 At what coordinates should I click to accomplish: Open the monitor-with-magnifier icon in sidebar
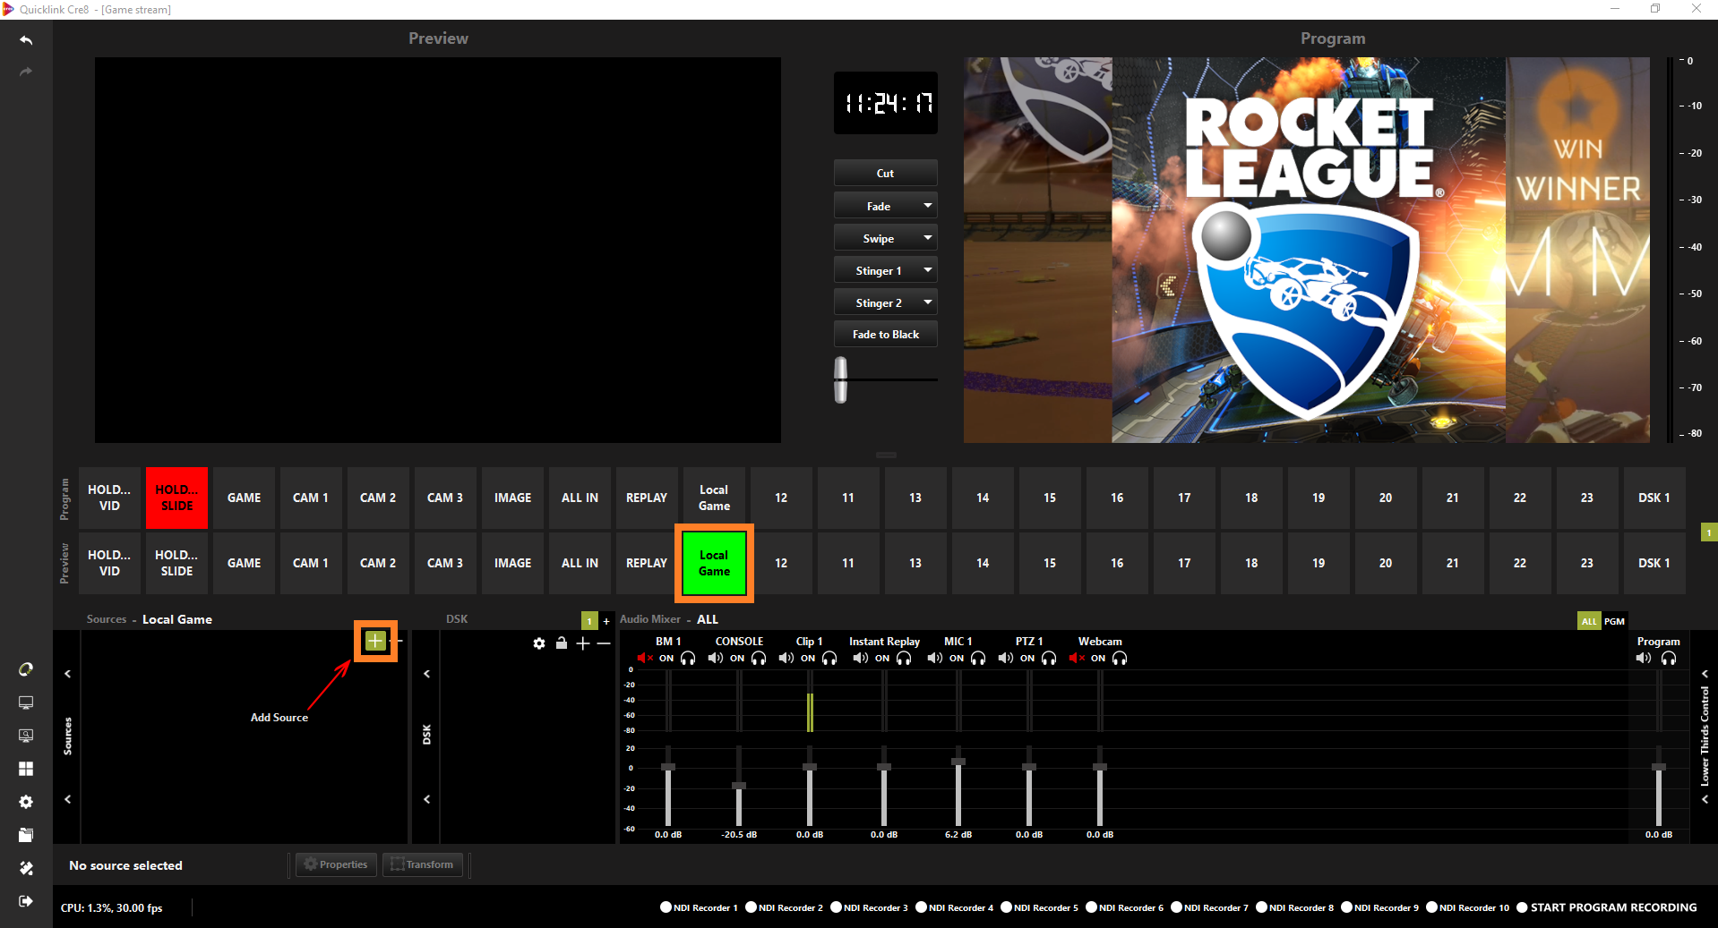(26, 736)
